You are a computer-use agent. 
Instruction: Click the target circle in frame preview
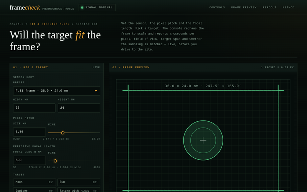coord(203,140)
